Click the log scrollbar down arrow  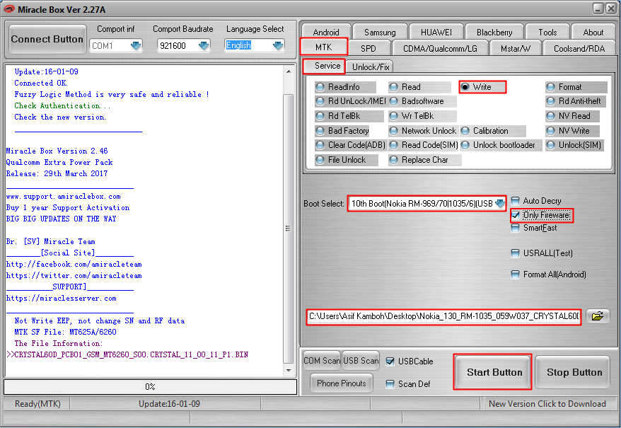(289, 371)
